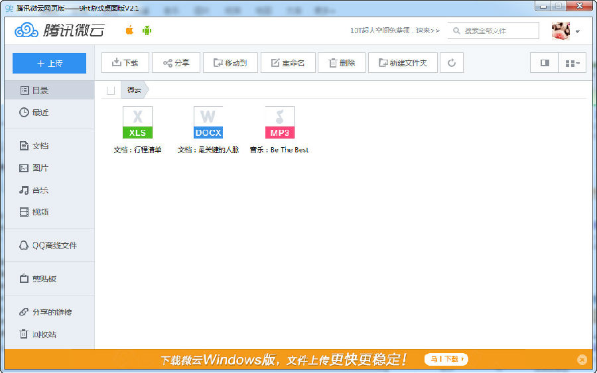Show 音乐 music category in the sidebar
Screen dimensions: 597x373
[x=50, y=189]
